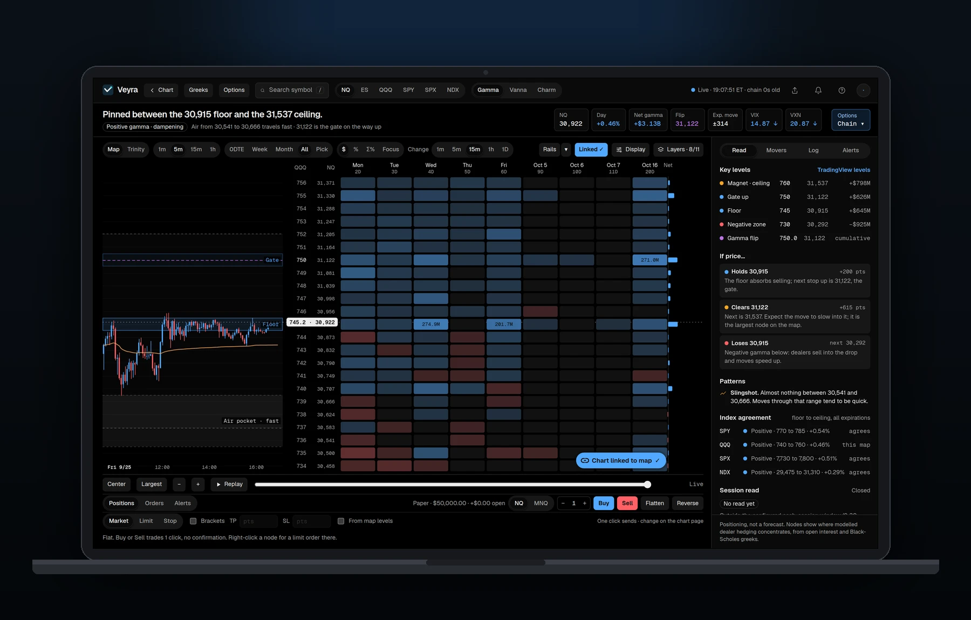Click the Veyra logo icon
This screenshot has width=971, height=620.
click(108, 89)
